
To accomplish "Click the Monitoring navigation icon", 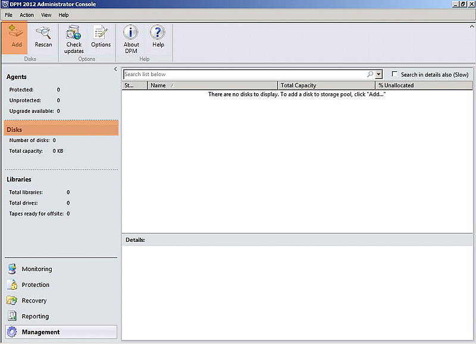I will pyautogui.click(x=11, y=269).
